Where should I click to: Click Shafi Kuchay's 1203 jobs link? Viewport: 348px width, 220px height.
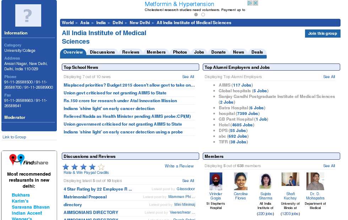coord(290,214)
